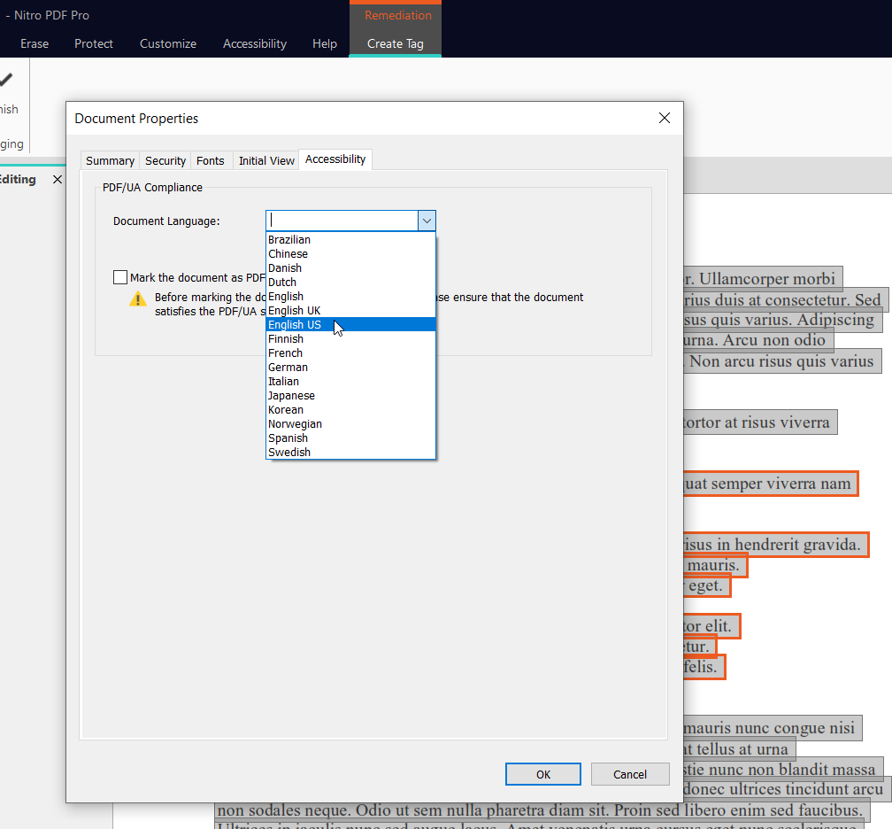892x829 pixels.
Task: Switch to the Security tab
Action: (165, 160)
